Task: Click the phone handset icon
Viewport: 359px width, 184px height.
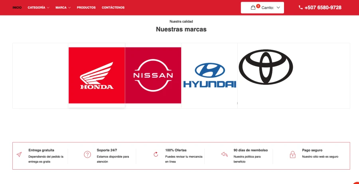Action: (x=301, y=7)
